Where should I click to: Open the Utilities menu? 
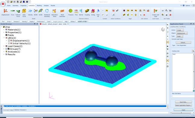(x=73, y=21)
